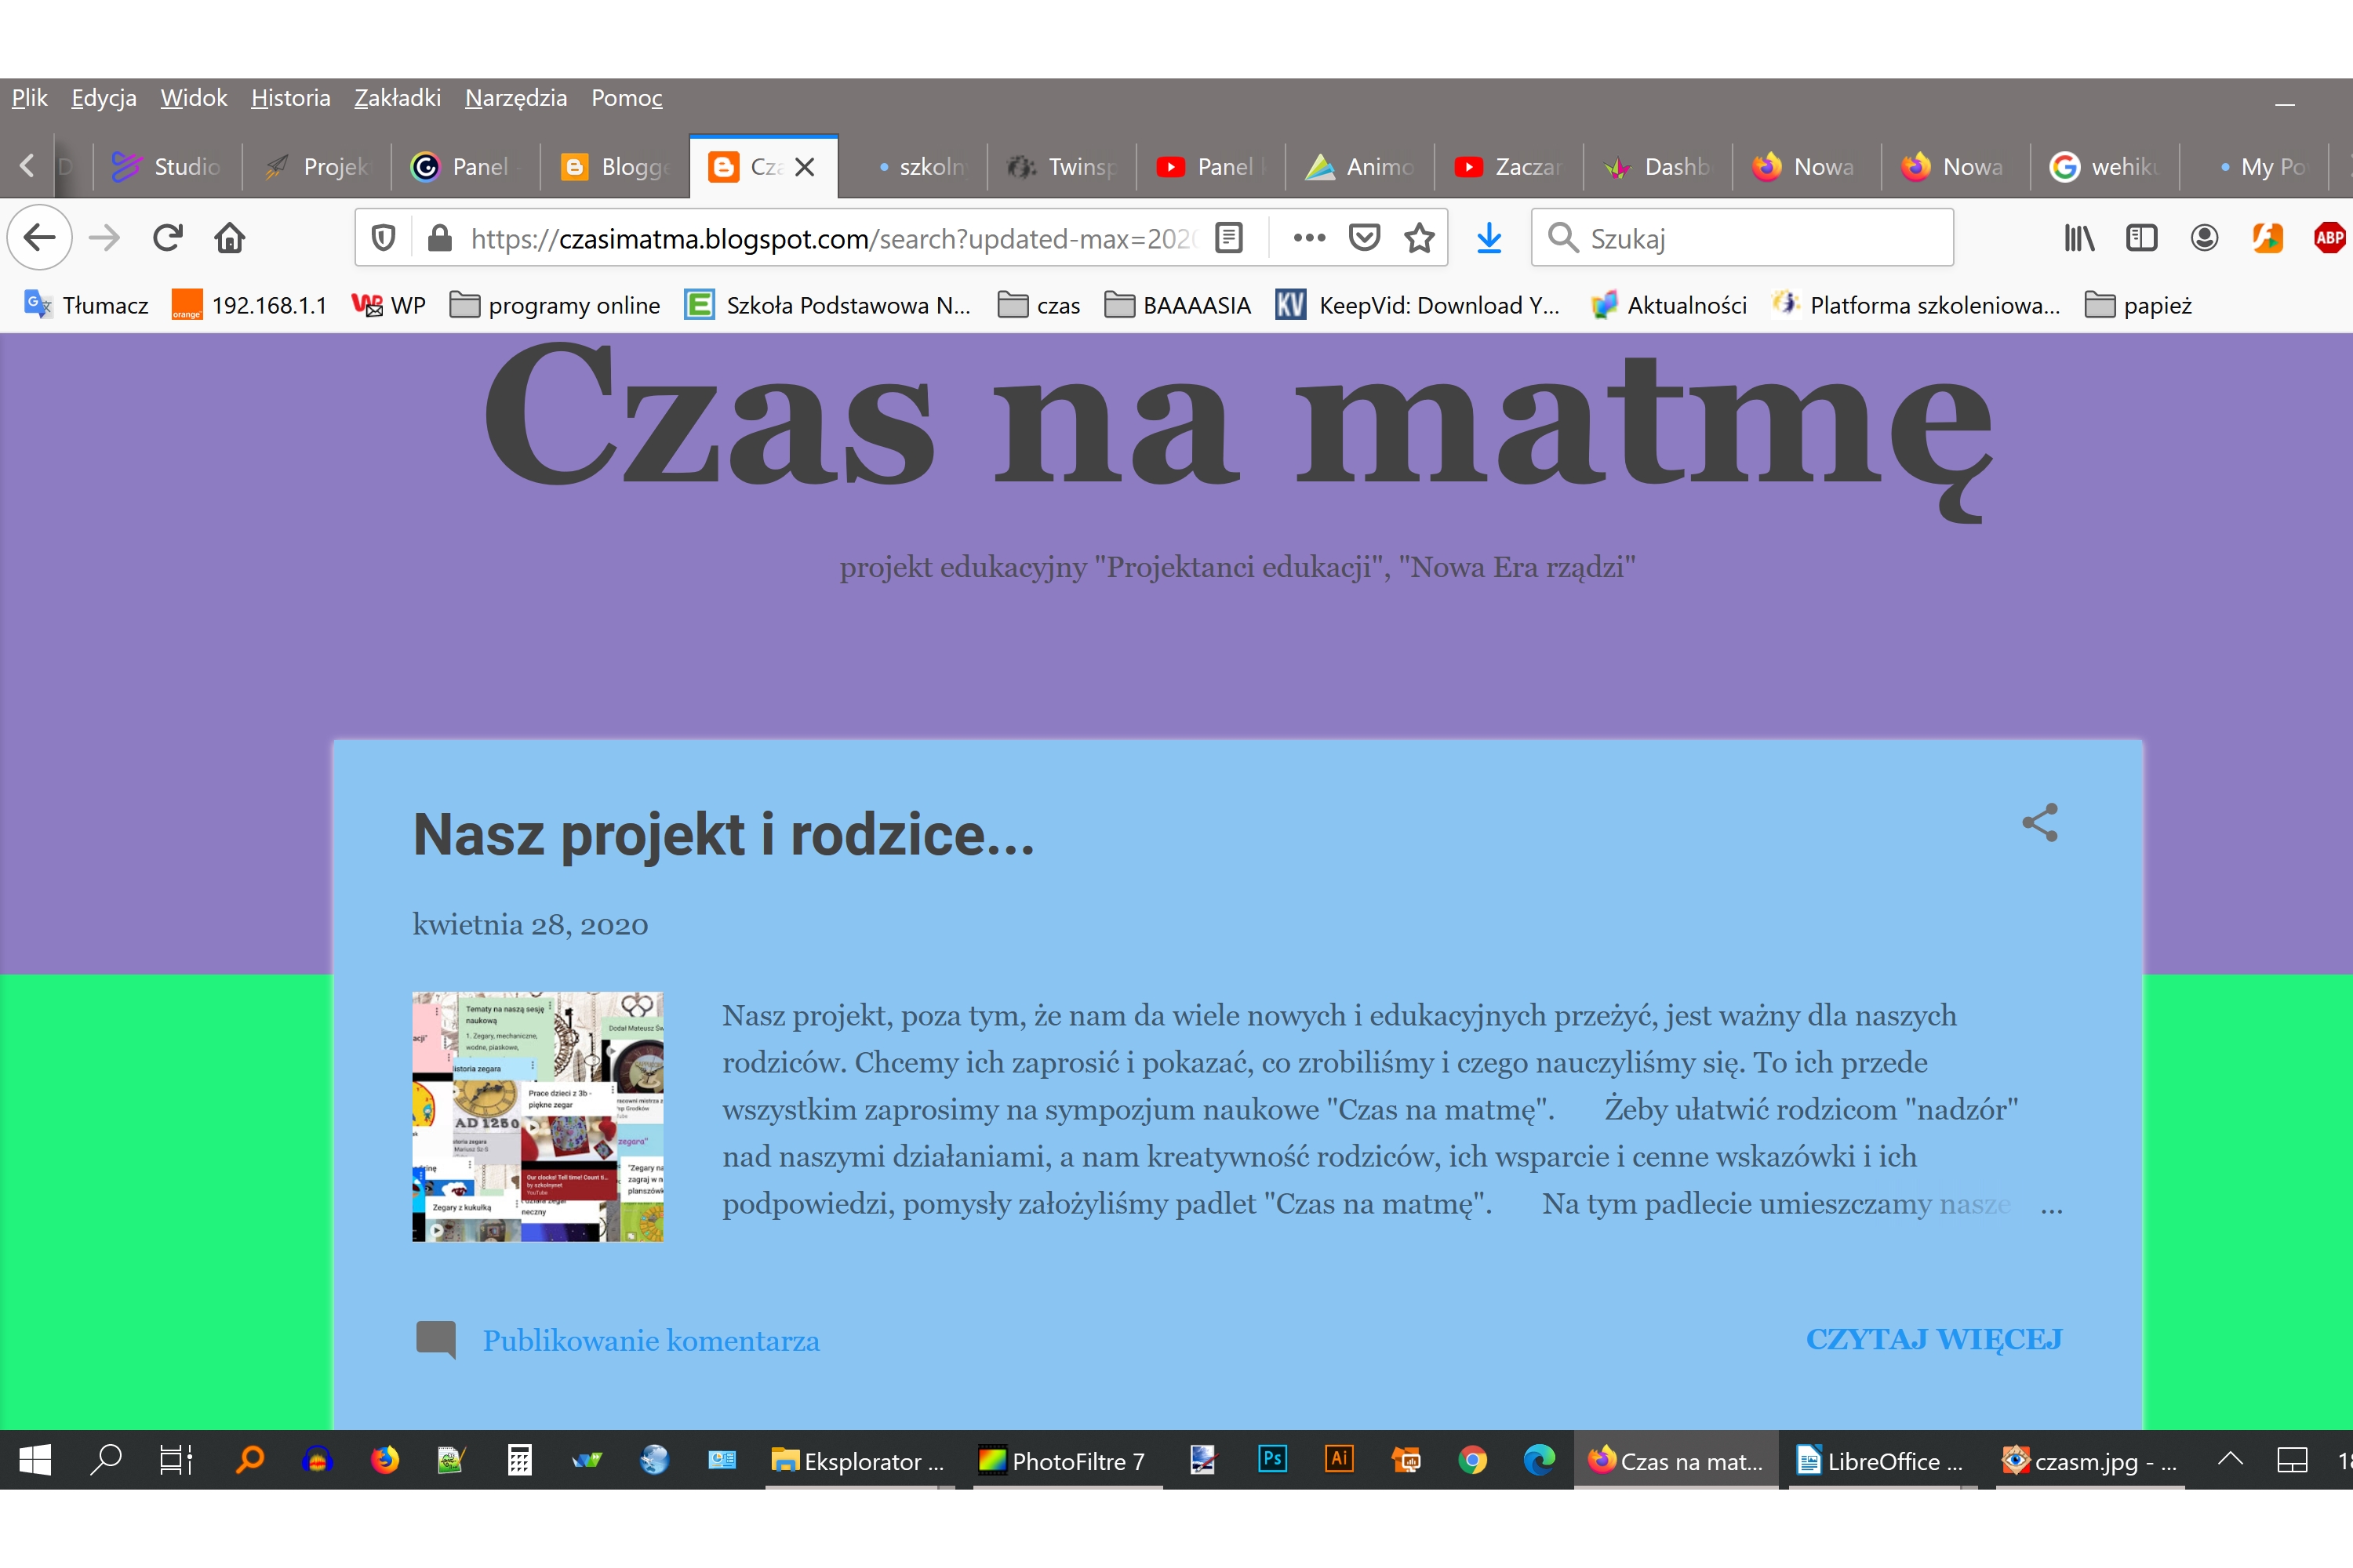Image resolution: width=2353 pixels, height=1568 pixels.
Task: Open the page actions three-dot menu
Action: (1308, 238)
